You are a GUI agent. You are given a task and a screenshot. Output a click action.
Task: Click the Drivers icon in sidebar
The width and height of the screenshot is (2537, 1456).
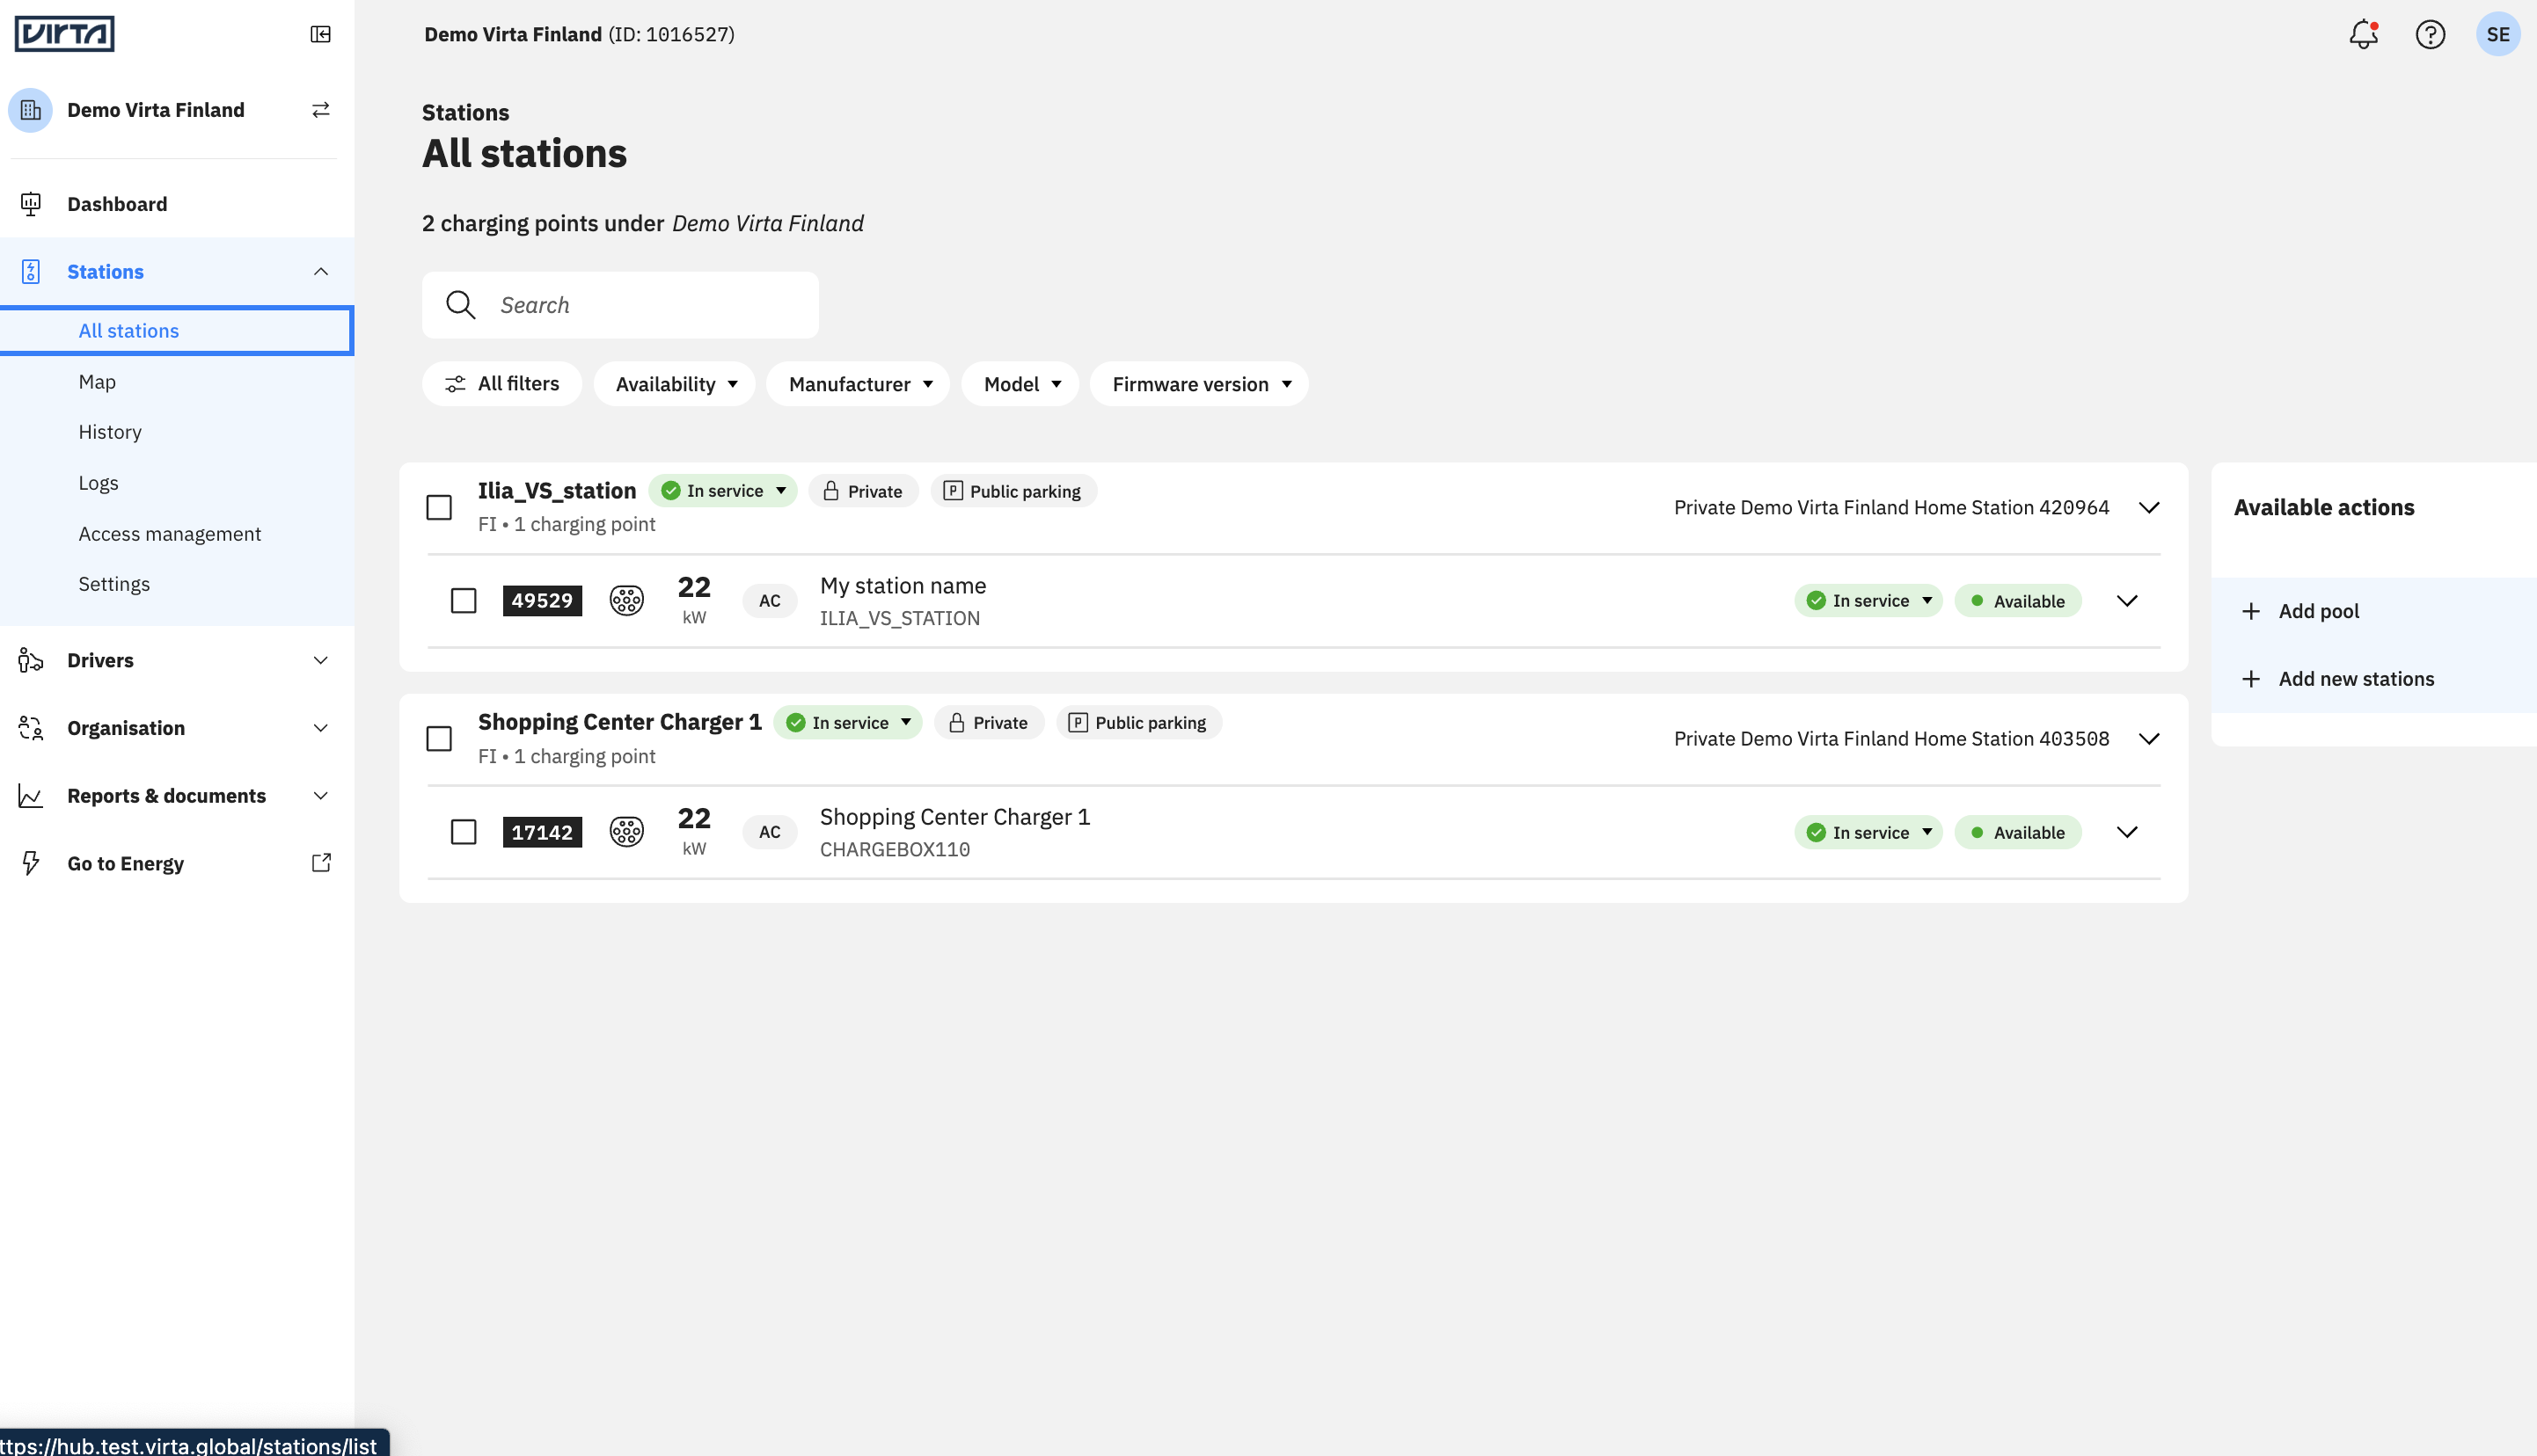(31, 660)
